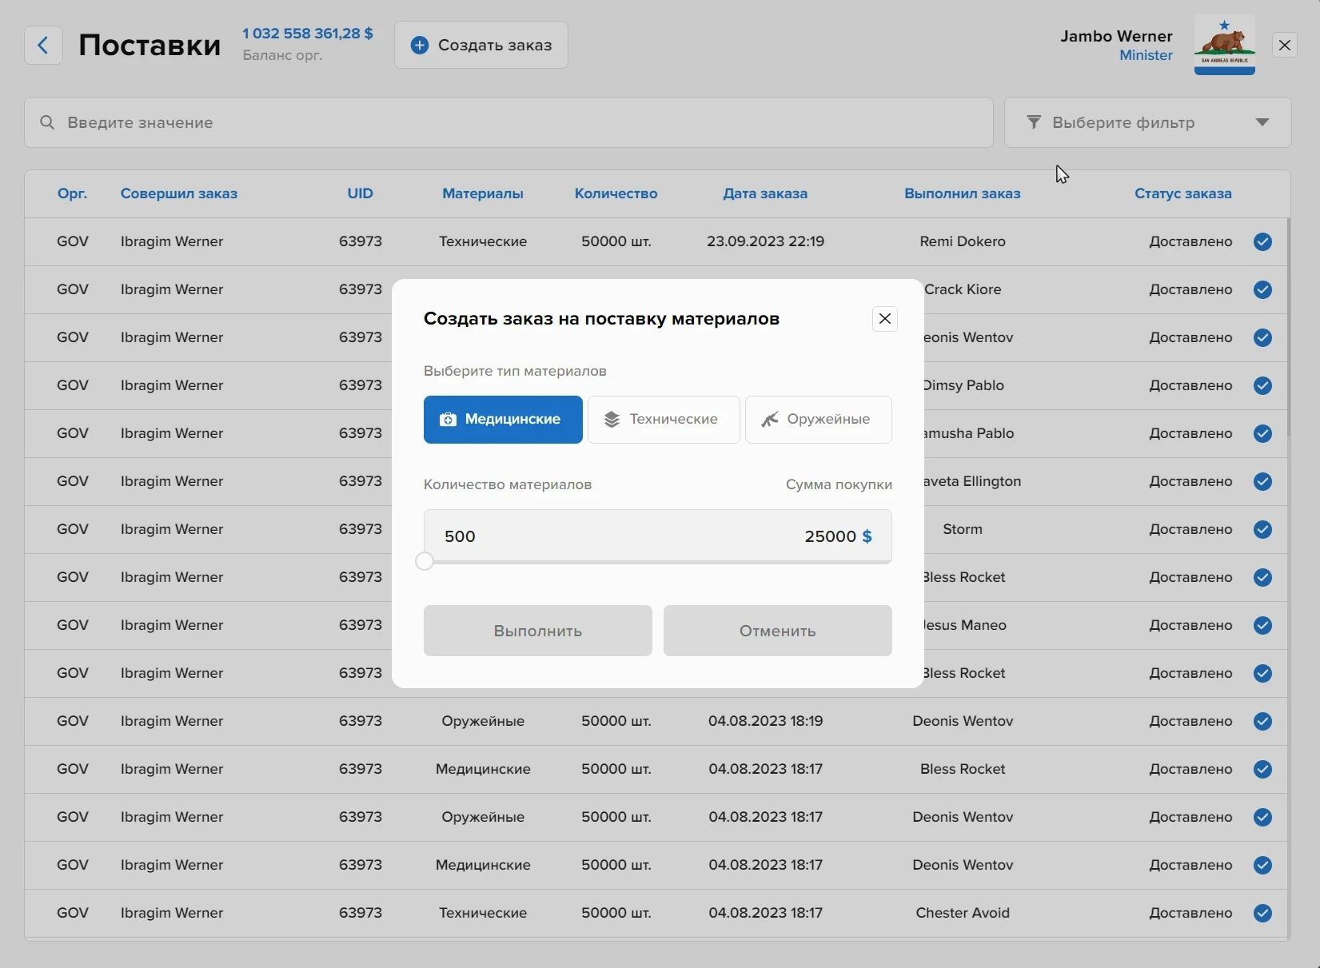The height and width of the screenshot is (968, 1320).
Task: Select Технические material type
Action: pos(663,420)
